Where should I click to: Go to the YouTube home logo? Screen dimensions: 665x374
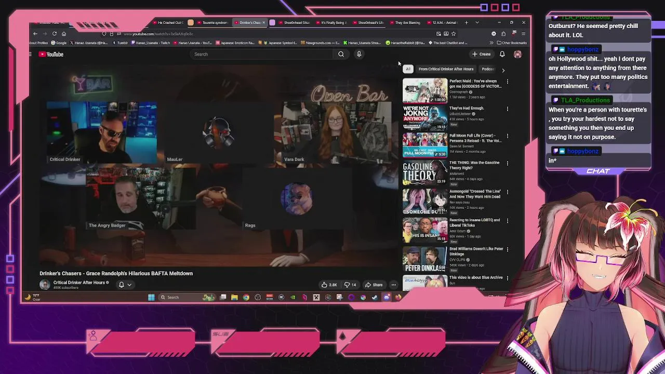[51, 54]
